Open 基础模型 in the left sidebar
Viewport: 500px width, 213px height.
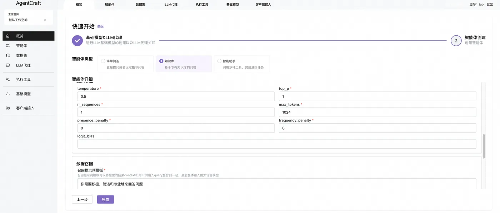(29, 94)
